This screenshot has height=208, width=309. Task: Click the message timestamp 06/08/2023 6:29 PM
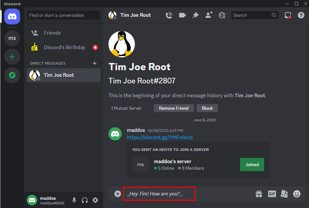[x=166, y=131]
